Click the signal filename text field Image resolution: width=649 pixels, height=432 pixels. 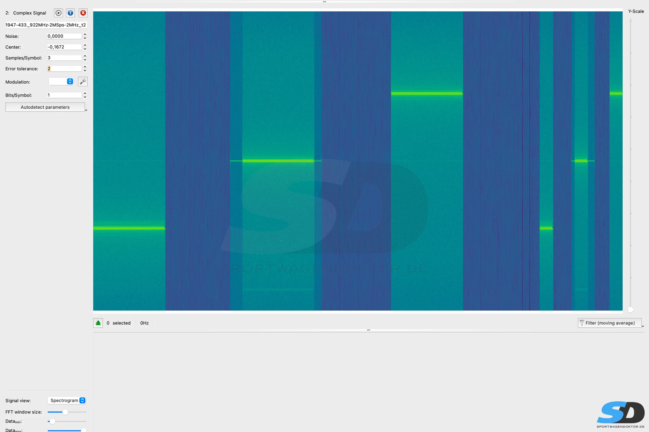(x=46, y=25)
